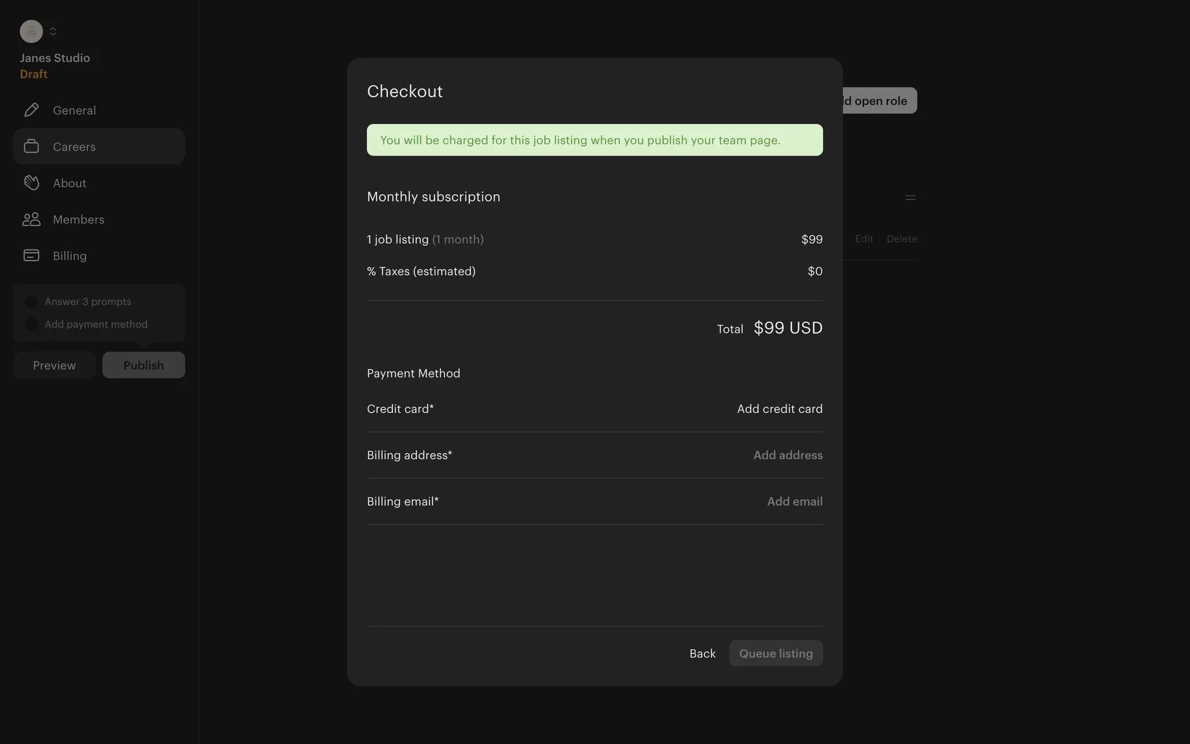This screenshot has width=1190, height=744.
Task: Click Add credit card link
Action: pos(779,409)
